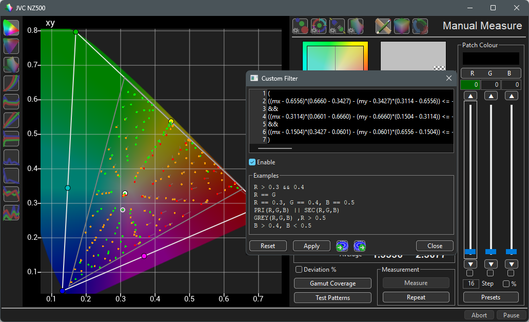Click the first blue arrow icon beside Apply
Viewport: 529px width, 322px height.
click(x=342, y=246)
